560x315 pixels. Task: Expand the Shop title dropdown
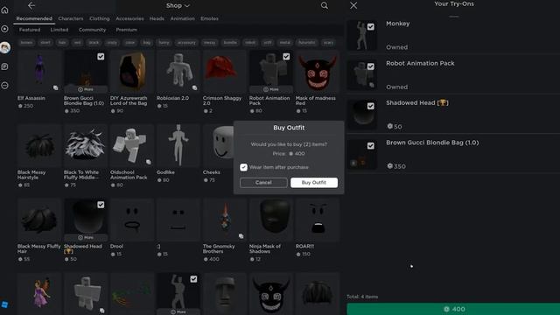[178, 5]
